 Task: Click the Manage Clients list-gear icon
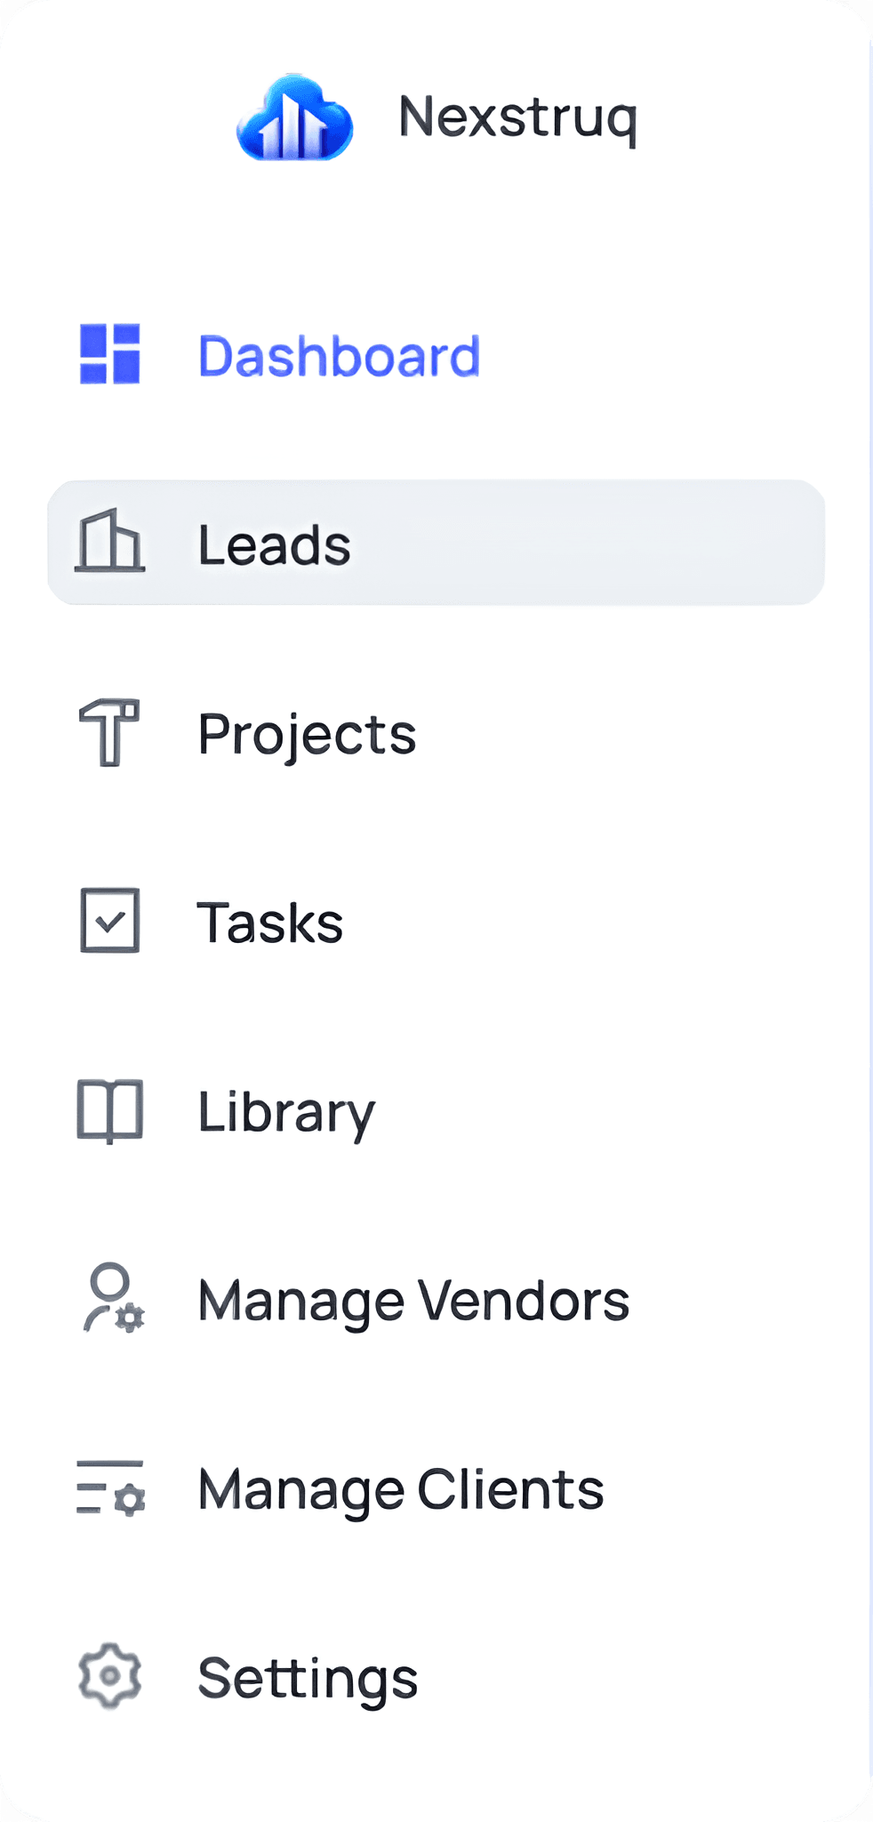pyautogui.click(x=110, y=1487)
